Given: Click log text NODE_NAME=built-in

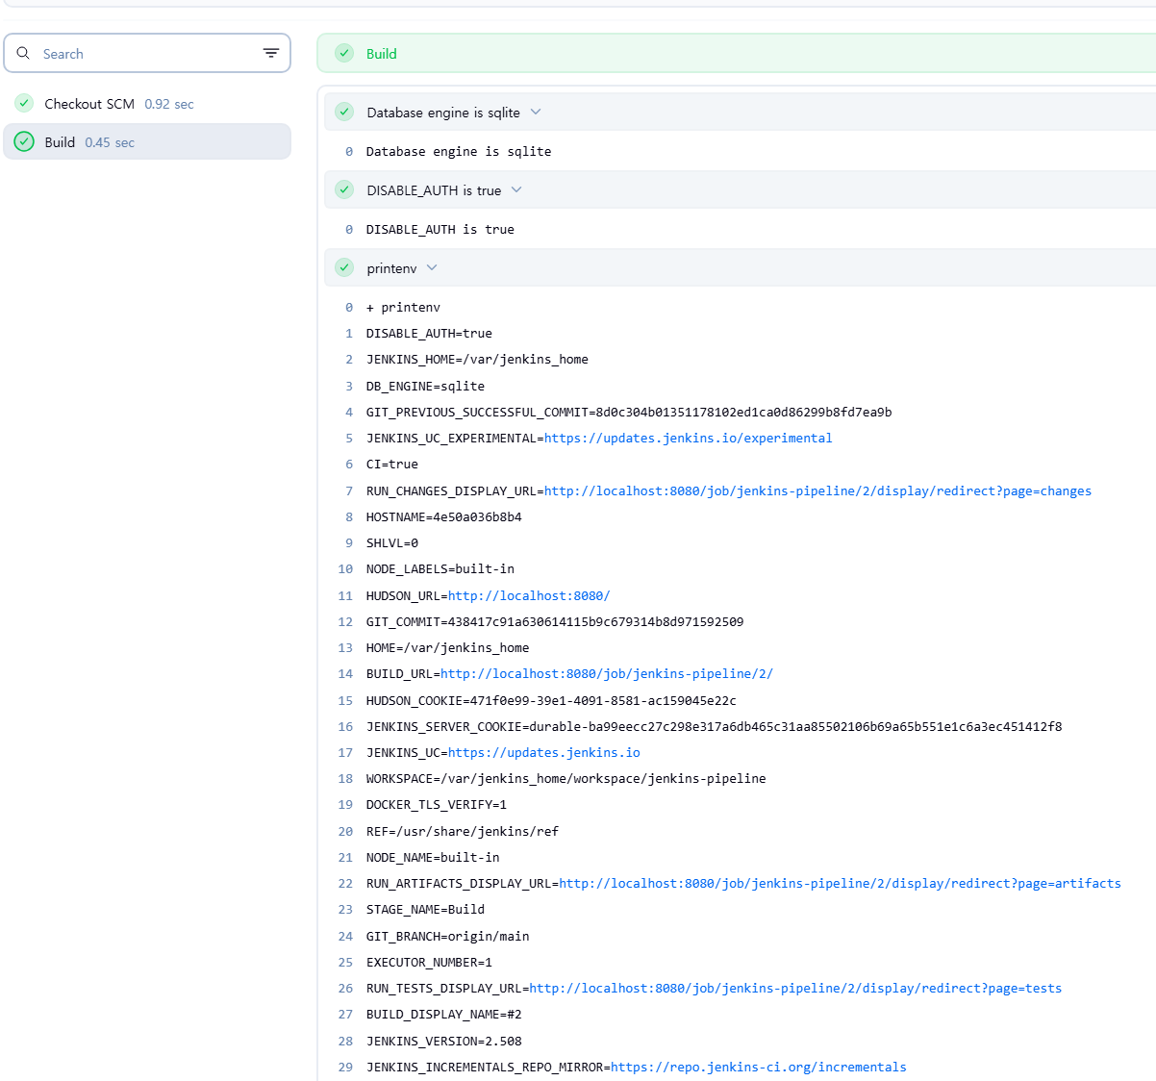Looking at the screenshot, I should (x=433, y=857).
